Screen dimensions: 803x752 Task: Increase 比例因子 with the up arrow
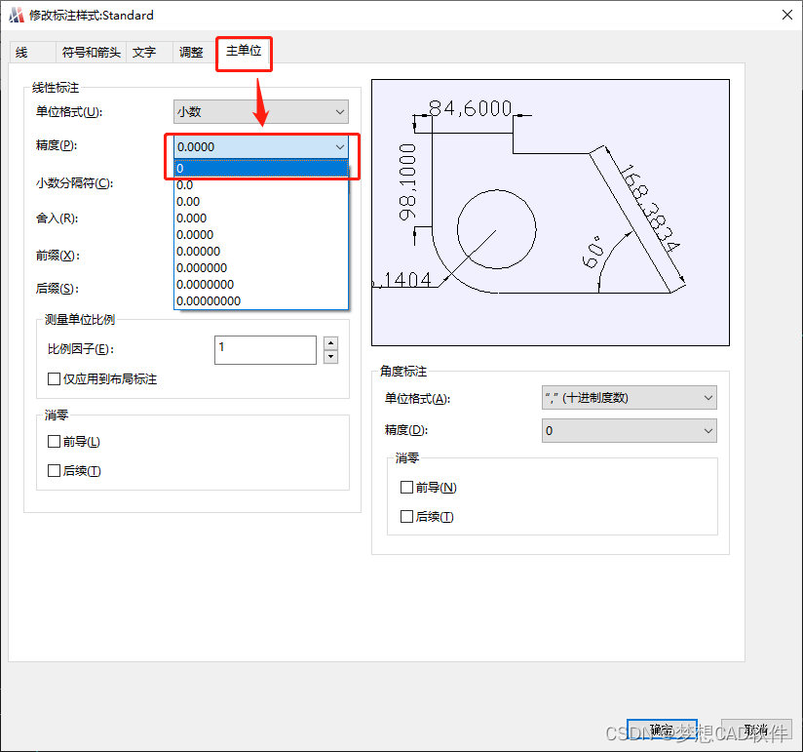pyautogui.click(x=330, y=343)
